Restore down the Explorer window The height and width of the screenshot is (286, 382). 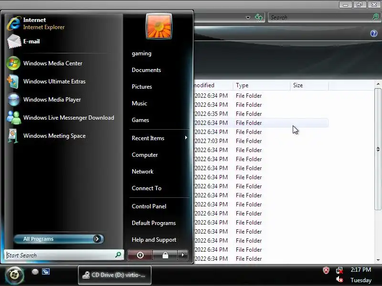[360, 4]
